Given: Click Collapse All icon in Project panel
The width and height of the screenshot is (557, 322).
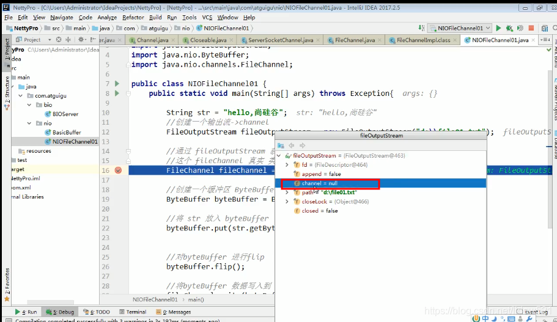Looking at the screenshot, I should point(68,40).
